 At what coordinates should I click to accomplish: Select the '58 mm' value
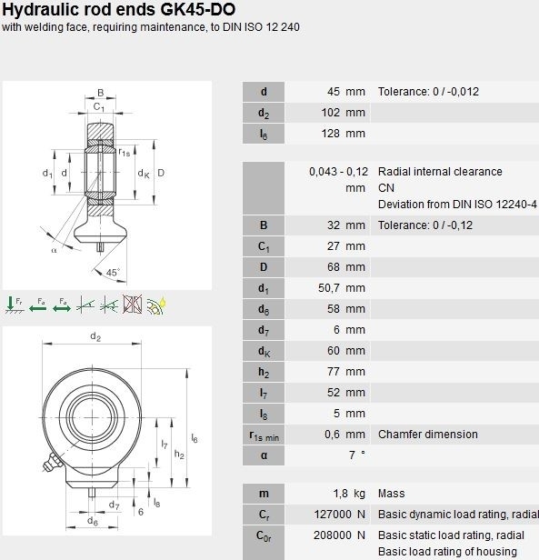(346, 309)
